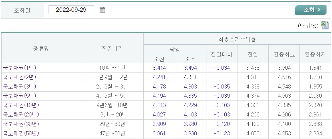This screenshot has height=139, width=332.
Task: Click yearly low value 1.855
Action: 315,86
